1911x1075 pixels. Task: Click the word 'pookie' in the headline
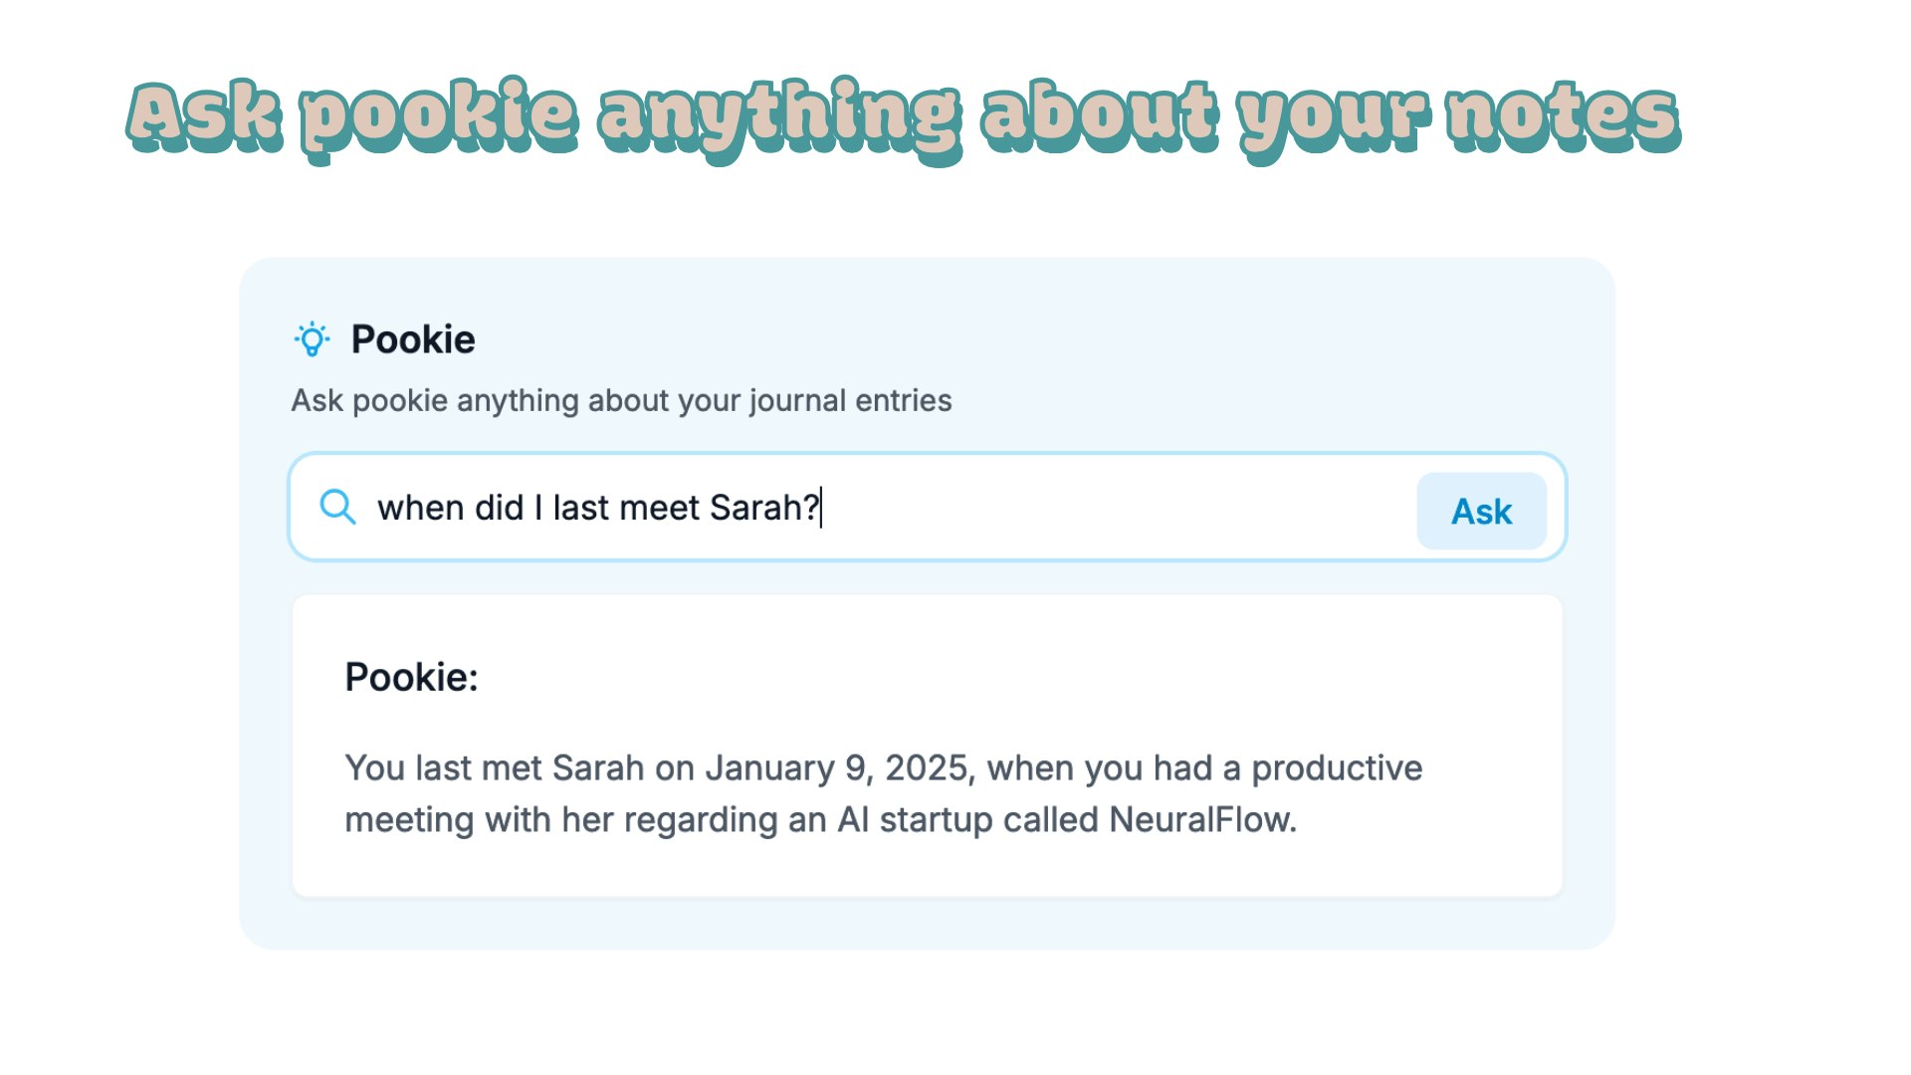point(439,116)
